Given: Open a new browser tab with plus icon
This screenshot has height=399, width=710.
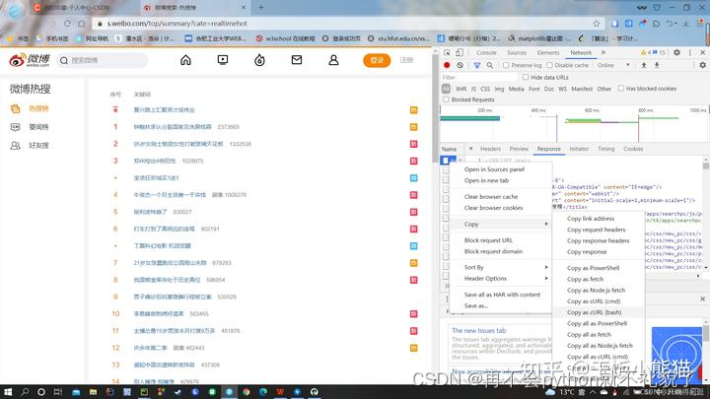Looking at the screenshot, I should pyautogui.click(x=260, y=7).
